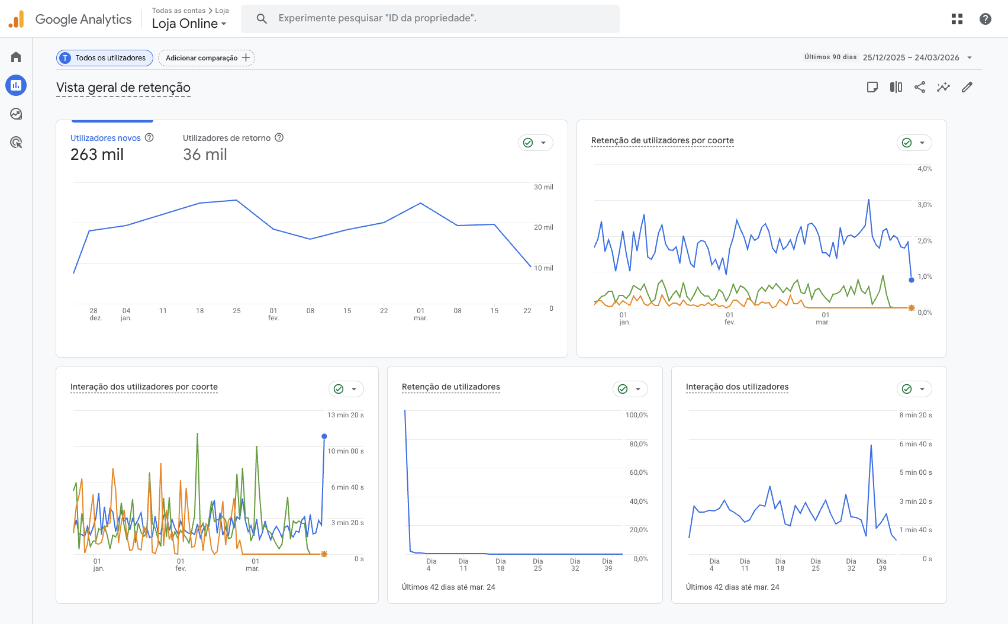Click the 36 mil value
Image resolution: width=1008 pixels, height=624 pixels.
205,155
